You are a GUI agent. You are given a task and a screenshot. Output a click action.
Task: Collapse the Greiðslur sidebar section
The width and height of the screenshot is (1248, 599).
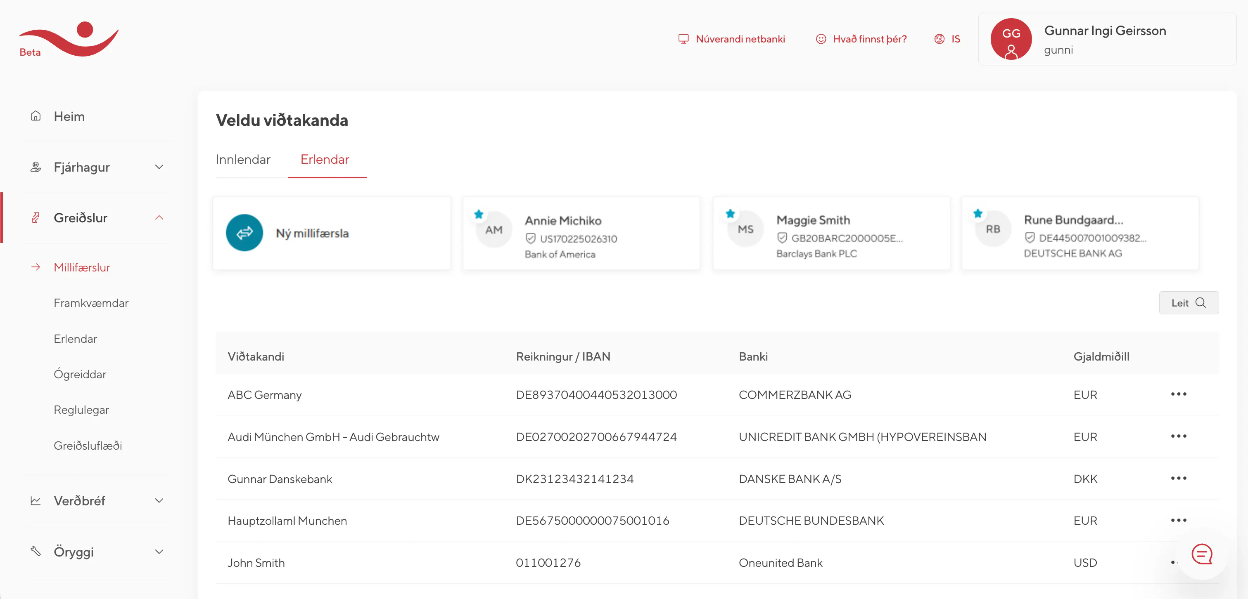(x=159, y=218)
